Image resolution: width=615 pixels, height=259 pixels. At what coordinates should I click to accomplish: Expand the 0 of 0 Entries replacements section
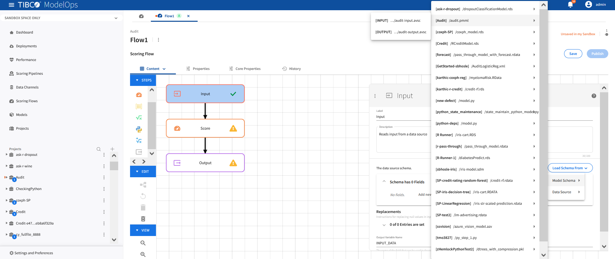[x=384, y=225]
